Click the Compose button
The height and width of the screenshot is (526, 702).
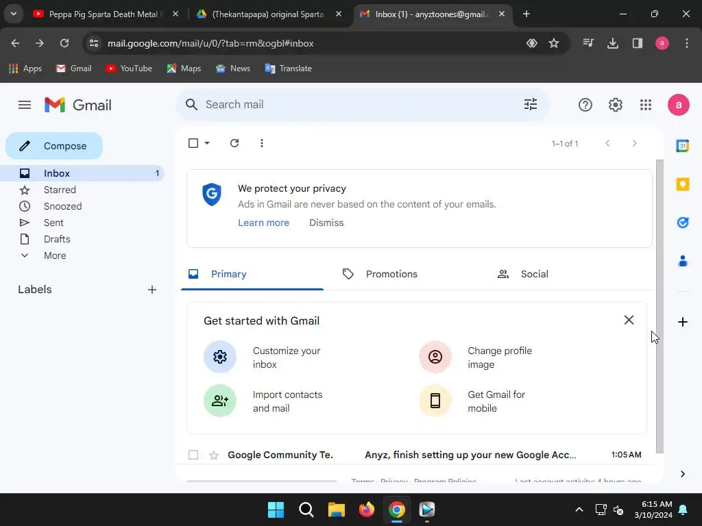tap(54, 146)
